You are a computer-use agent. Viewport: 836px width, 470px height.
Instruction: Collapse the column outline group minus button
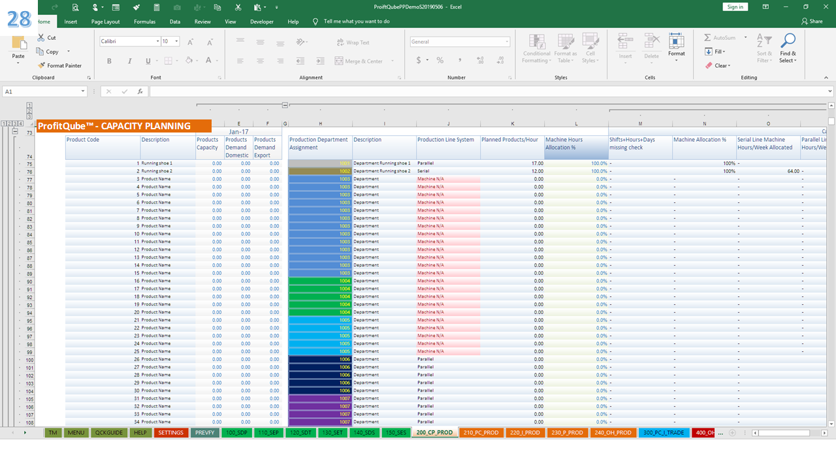click(x=285, y=105)
